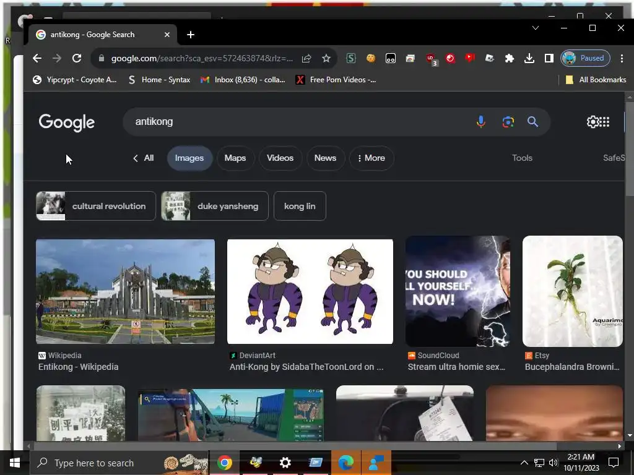Open Anti-Kong by SidabaTheToonLord link
Image resolution: width=634 pixels, height=475 pixels.
[x=306, y=367]
